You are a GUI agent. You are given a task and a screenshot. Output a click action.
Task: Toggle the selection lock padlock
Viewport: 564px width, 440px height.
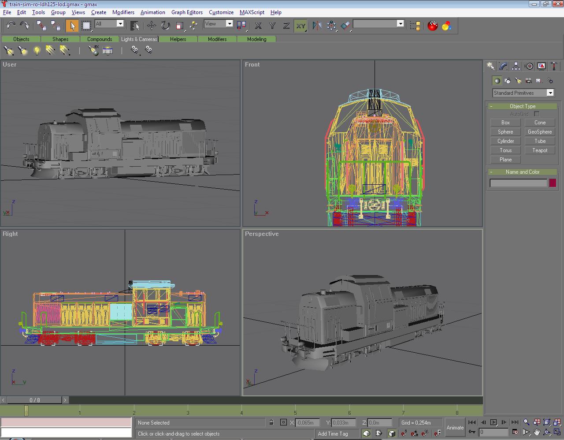(271, 422)
